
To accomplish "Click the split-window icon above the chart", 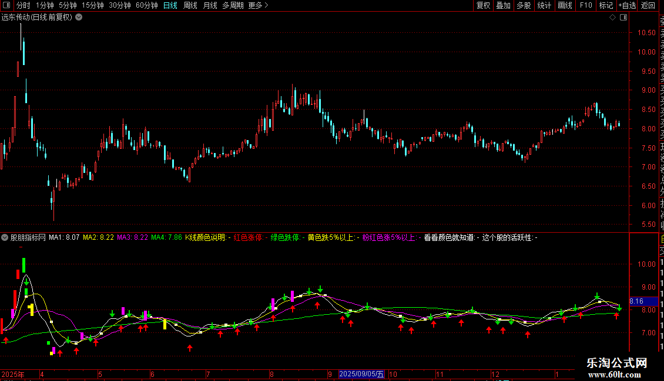I will tap(623, 18).
